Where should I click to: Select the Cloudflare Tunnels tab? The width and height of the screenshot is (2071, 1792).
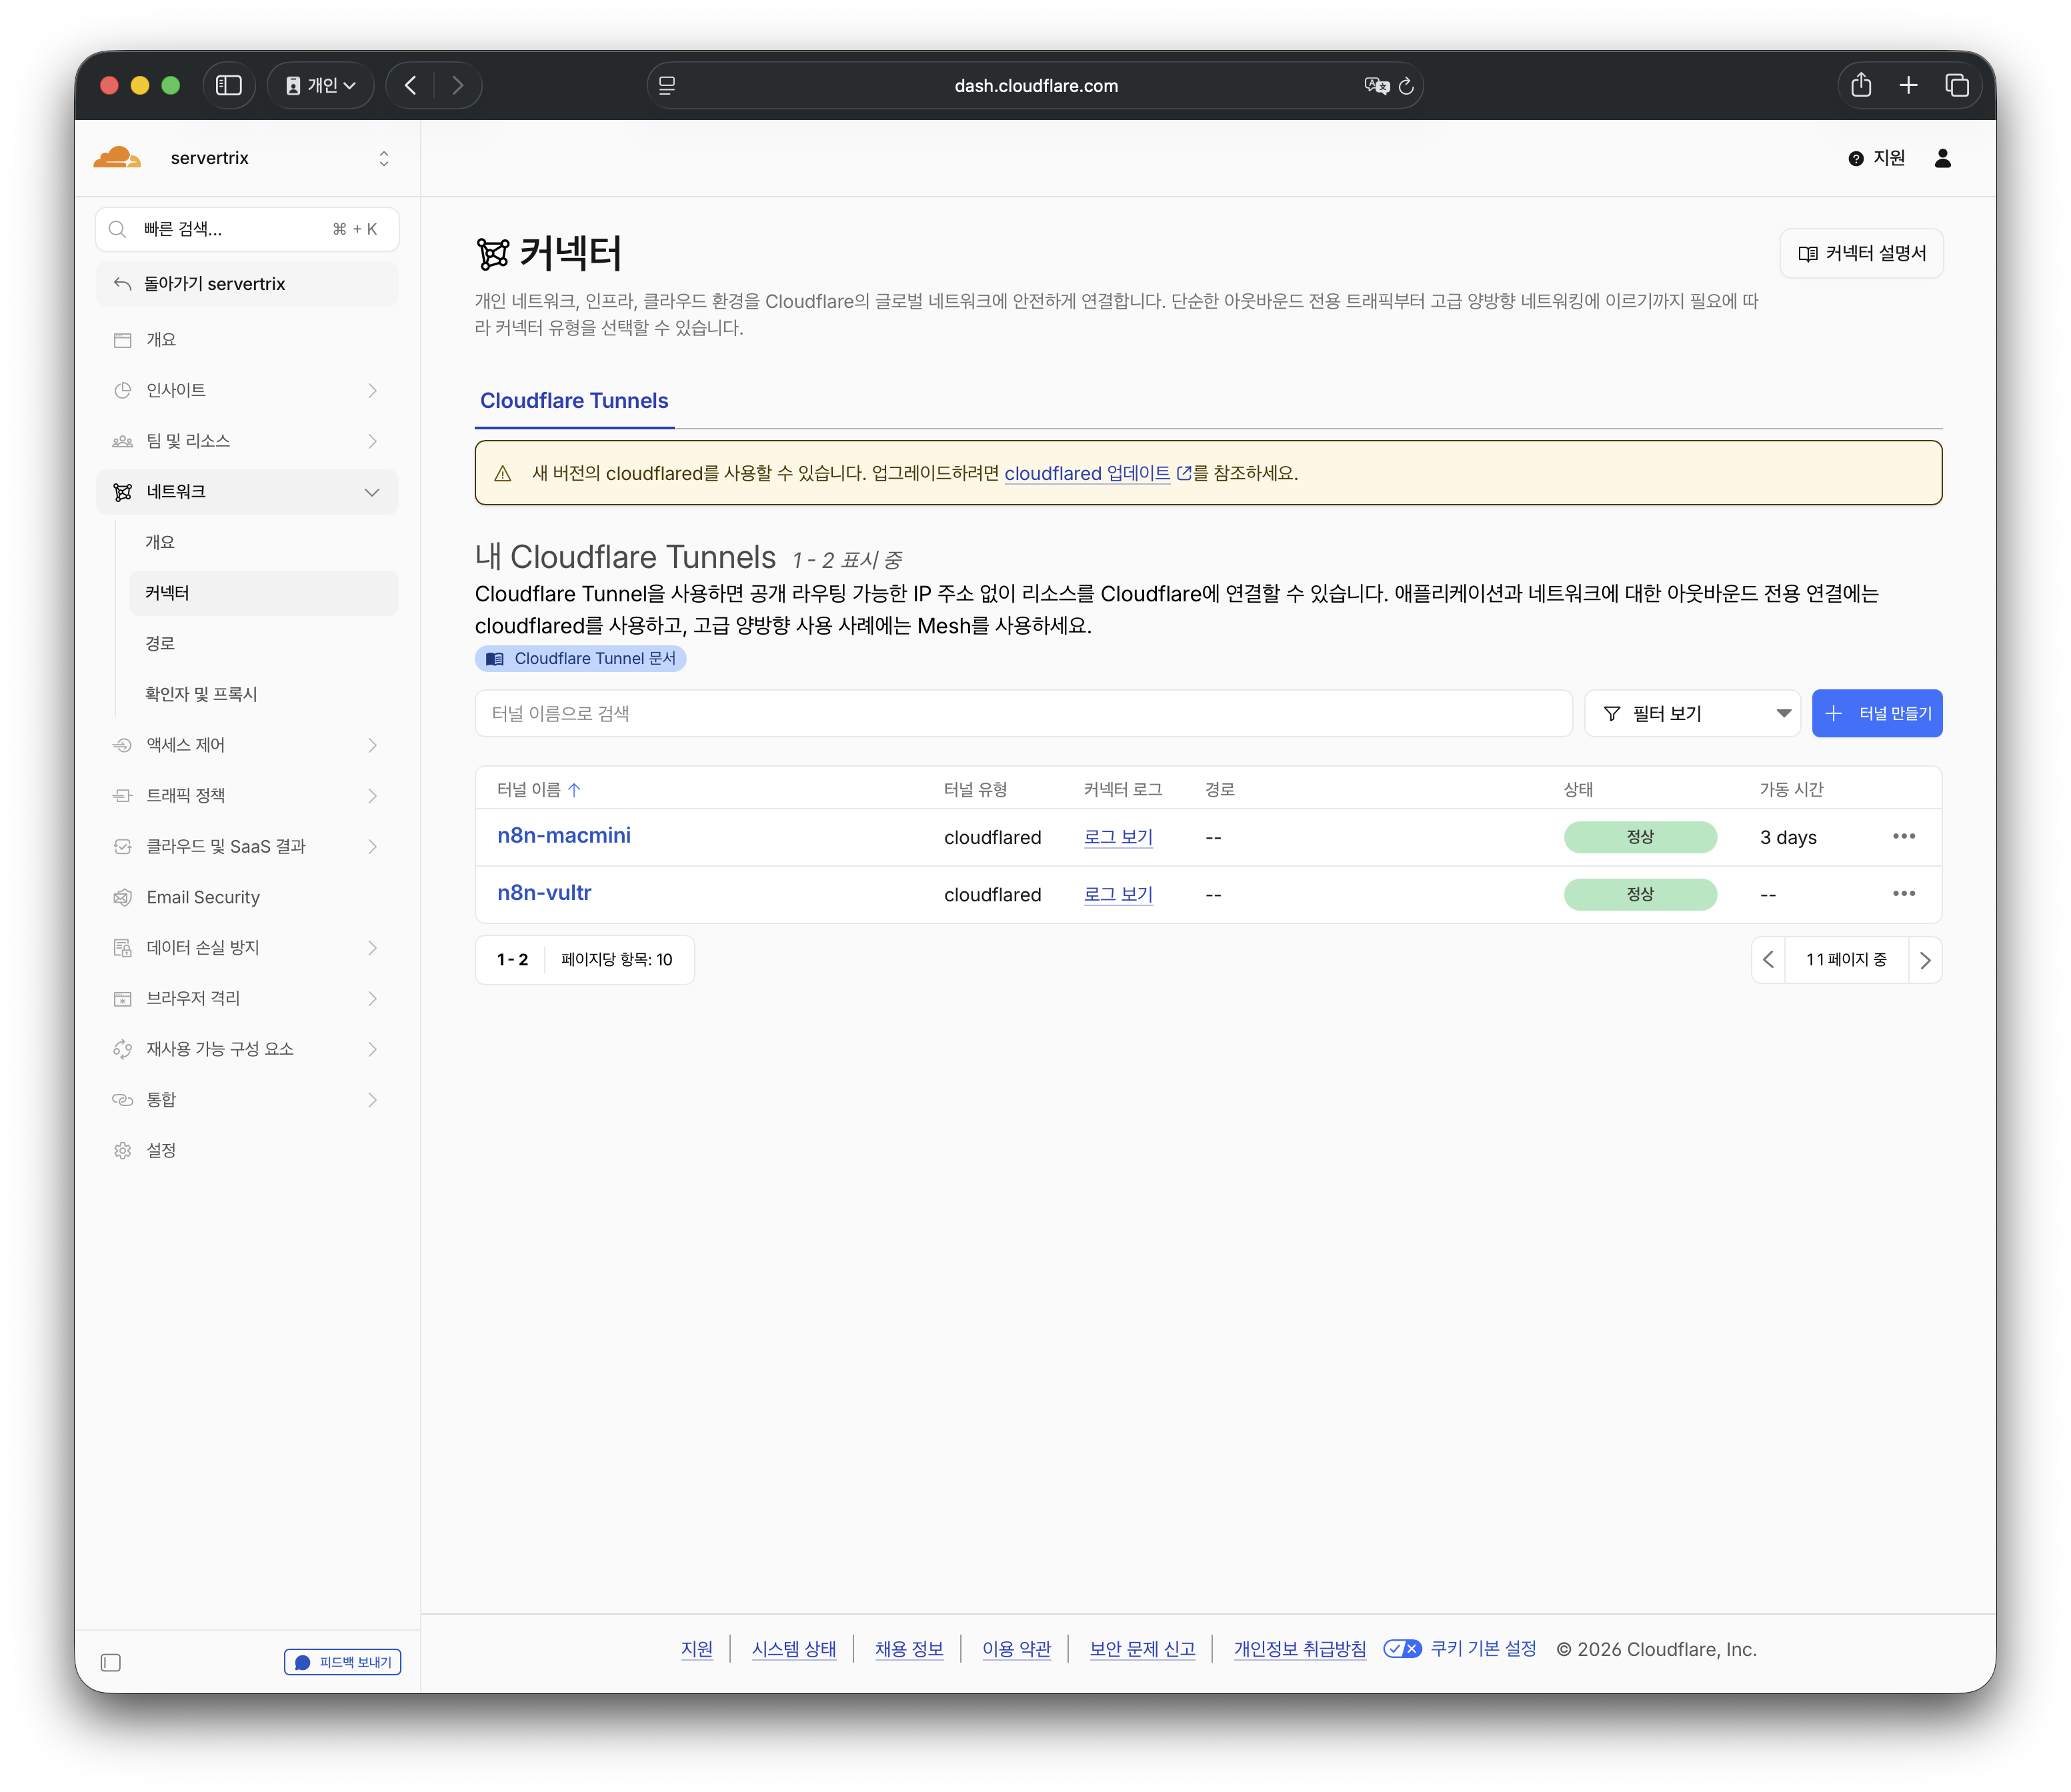coord(574,401)
